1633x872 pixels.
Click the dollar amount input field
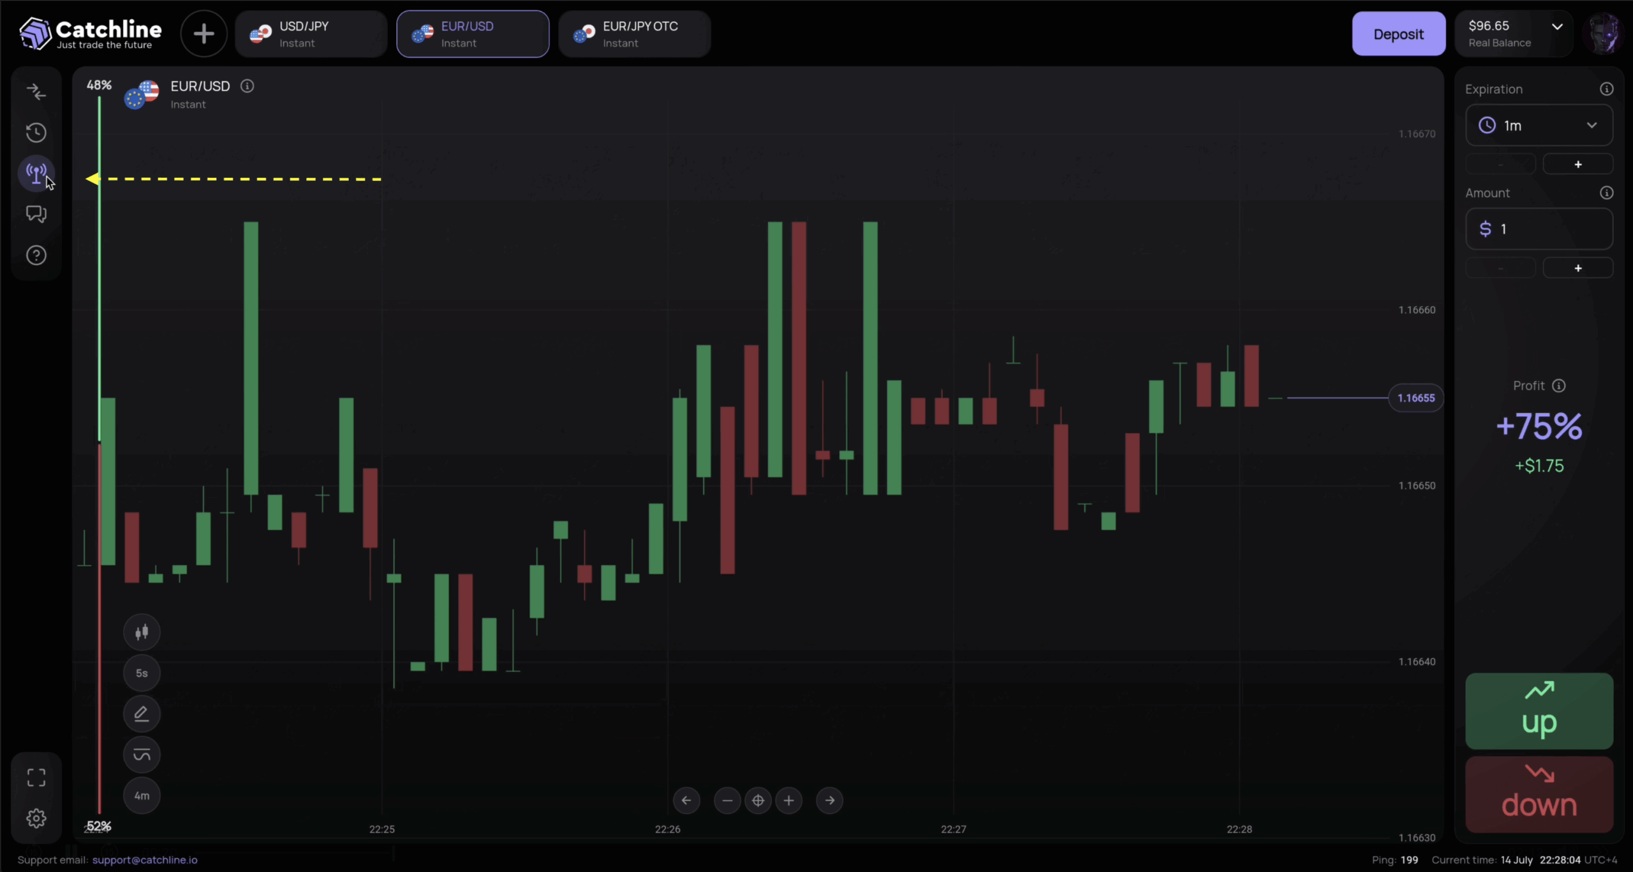(x=1539, y=229)
